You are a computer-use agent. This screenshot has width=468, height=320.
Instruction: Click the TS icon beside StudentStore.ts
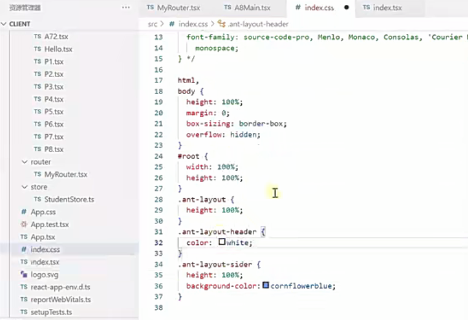click(38, 199)
